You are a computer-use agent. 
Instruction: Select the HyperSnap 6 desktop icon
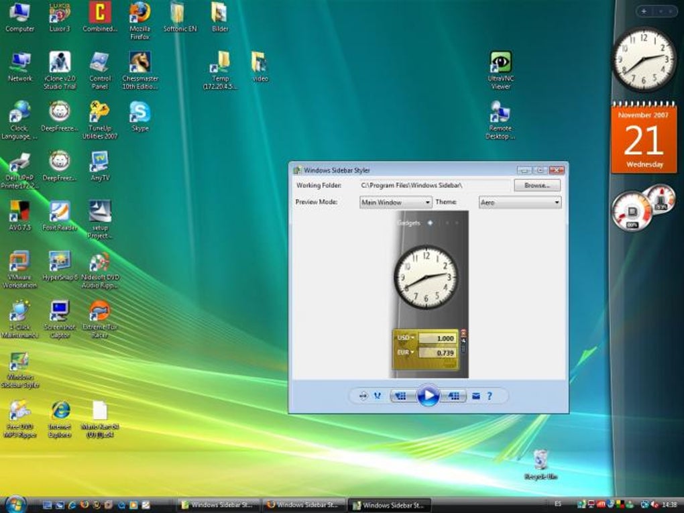[60, 266]
